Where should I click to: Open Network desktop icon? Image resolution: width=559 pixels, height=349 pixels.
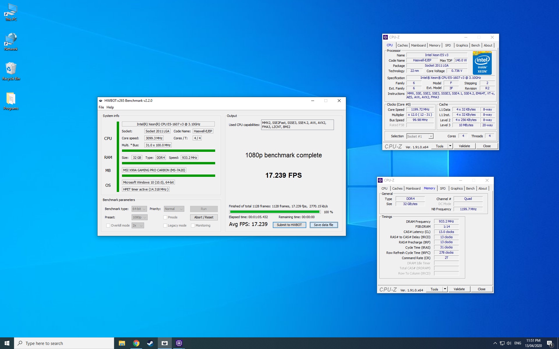[11, 42]
